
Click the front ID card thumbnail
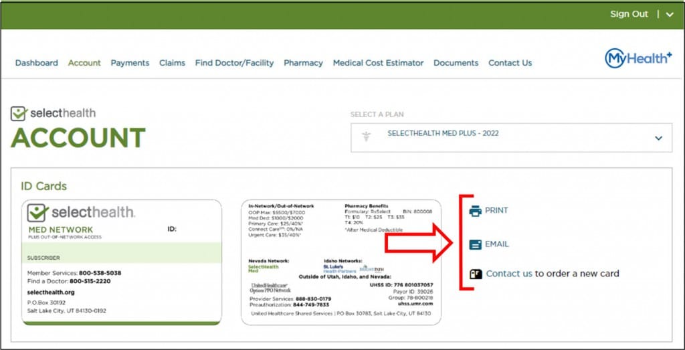tap(122, 262)
